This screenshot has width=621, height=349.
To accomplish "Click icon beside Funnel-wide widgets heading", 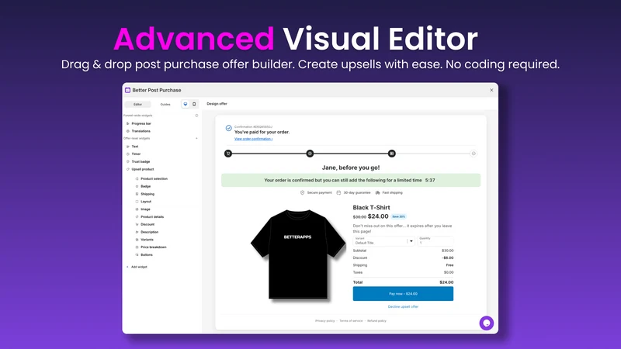I will click(196, 116).
